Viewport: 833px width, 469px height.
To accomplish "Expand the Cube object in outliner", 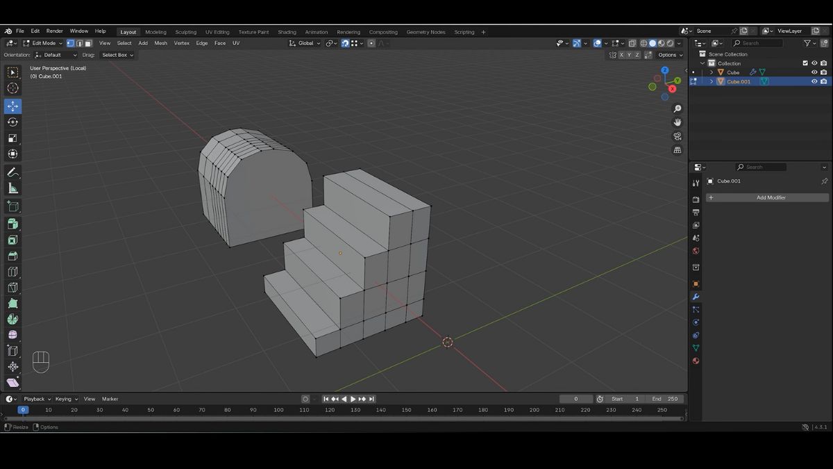I will coord(711,72).
